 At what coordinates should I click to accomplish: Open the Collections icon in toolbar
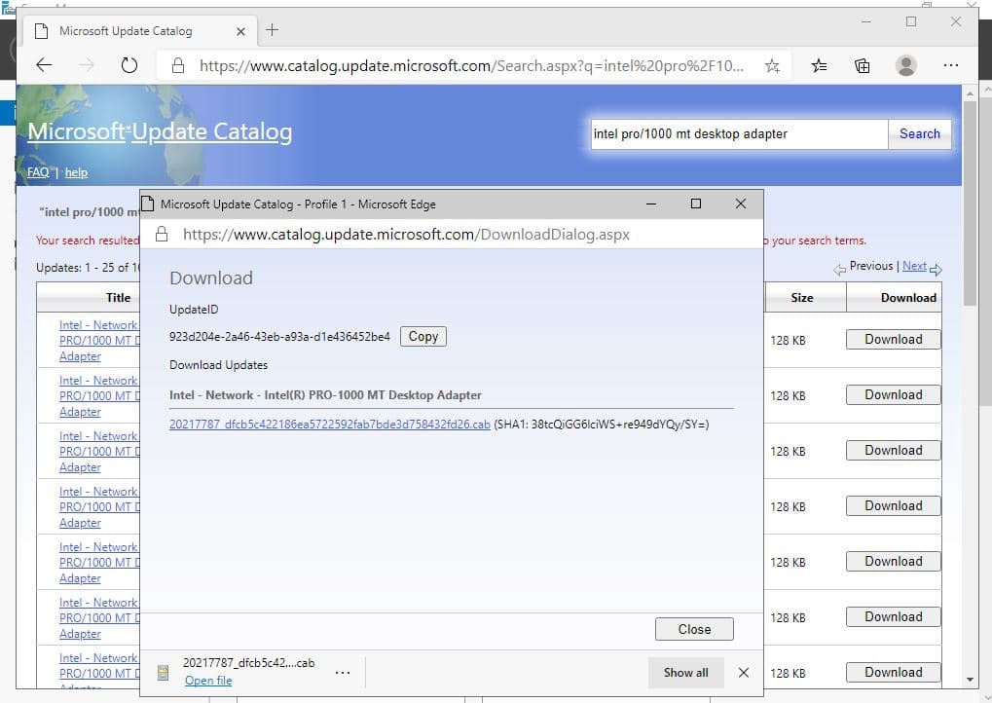(x=863, y=65)
